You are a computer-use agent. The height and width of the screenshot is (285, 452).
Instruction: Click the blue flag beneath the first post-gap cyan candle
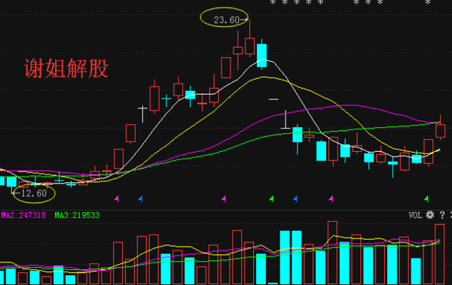[x=295, y=199]
